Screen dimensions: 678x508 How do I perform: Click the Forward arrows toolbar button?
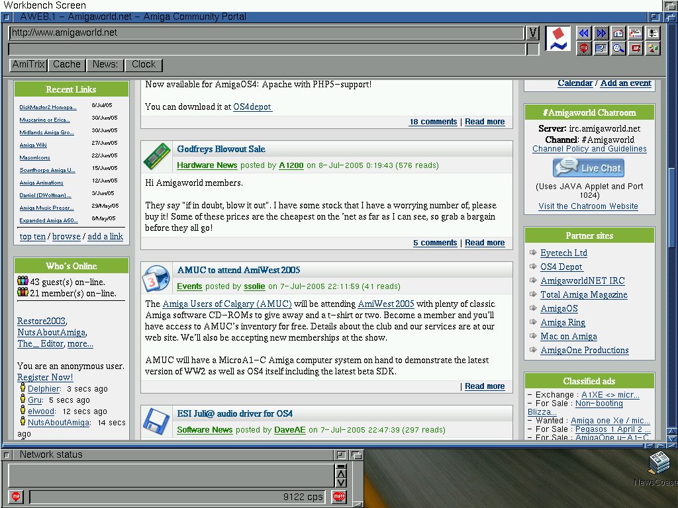601,33
